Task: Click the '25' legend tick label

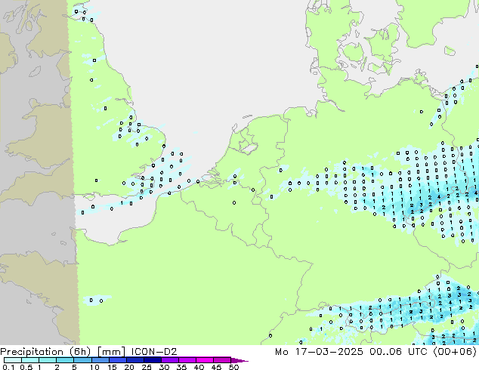Action: (147, 367)
